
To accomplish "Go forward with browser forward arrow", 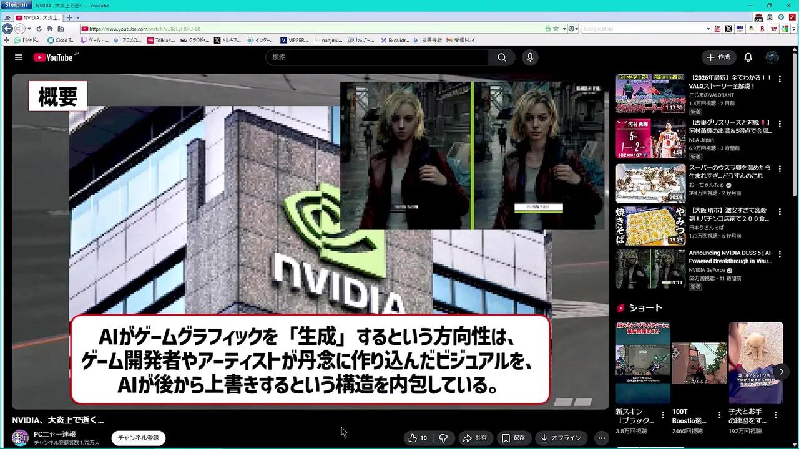I will 20,29.
